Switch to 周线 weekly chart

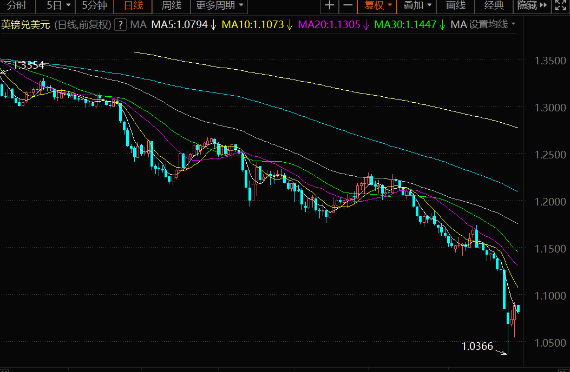[x=171, y=5]
